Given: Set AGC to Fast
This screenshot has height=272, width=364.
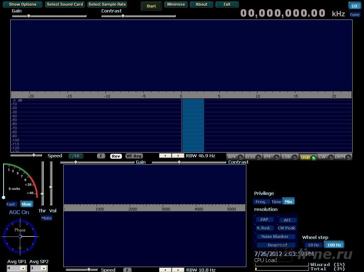Looking at the screenshot, I should click(x=11, y=204).
